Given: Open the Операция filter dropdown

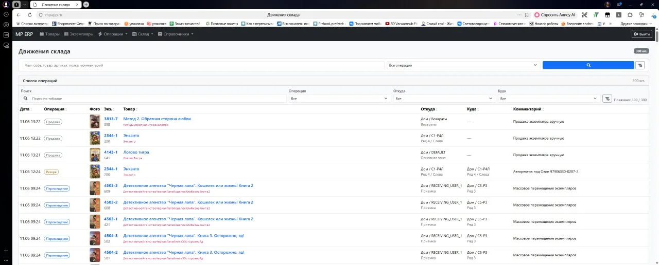Looking at the screenshot, I should click(339, 99).
